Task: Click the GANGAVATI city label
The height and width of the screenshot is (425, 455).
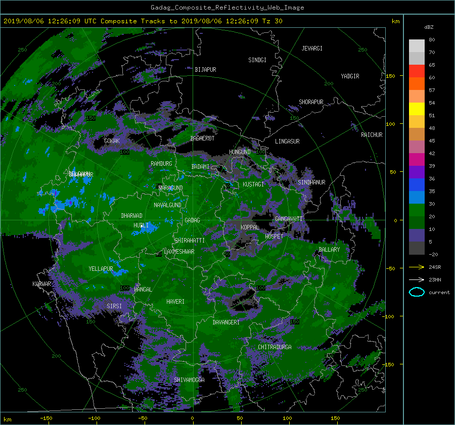Action: tap(289, 218)
